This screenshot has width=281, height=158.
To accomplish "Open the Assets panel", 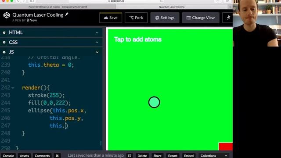I will pos(24,156).
